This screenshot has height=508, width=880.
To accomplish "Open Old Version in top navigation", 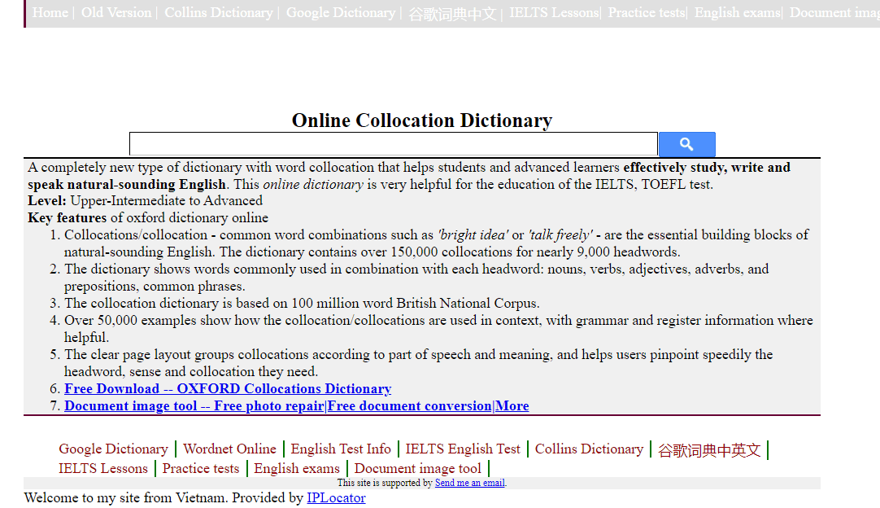I will click(x=116, y=12).
